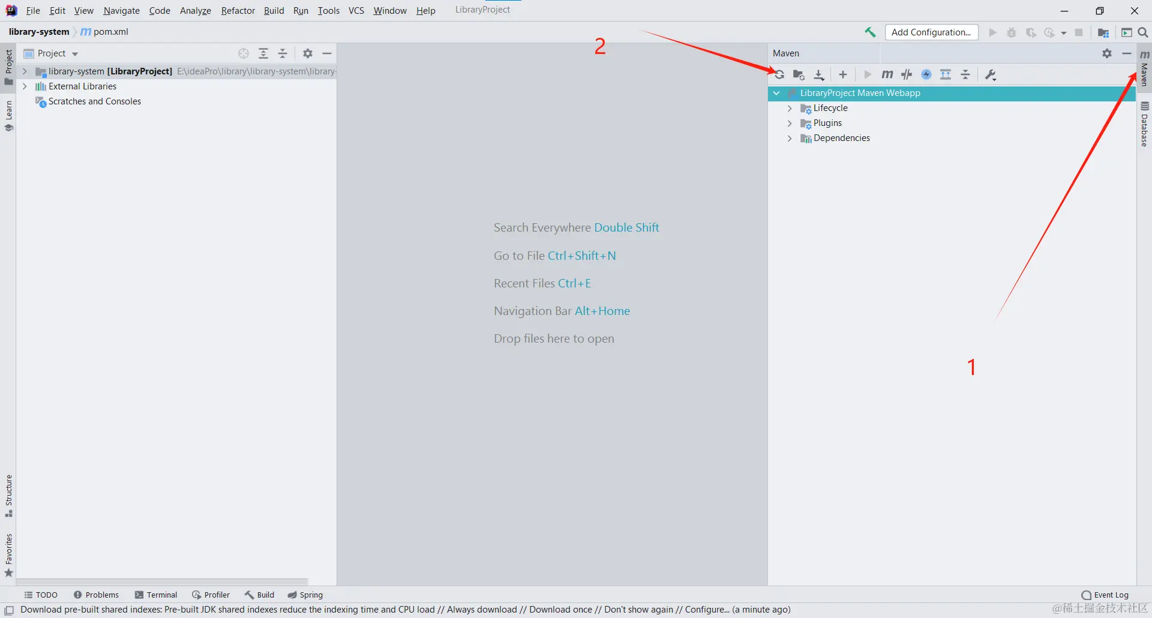This screenshot has width=1152, height=618.
Task: Open Maven panel gear options
Action: coord(1107,53)
